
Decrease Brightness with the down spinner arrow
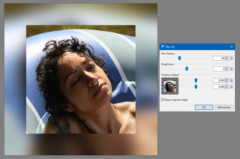click(x=226, y=70)
